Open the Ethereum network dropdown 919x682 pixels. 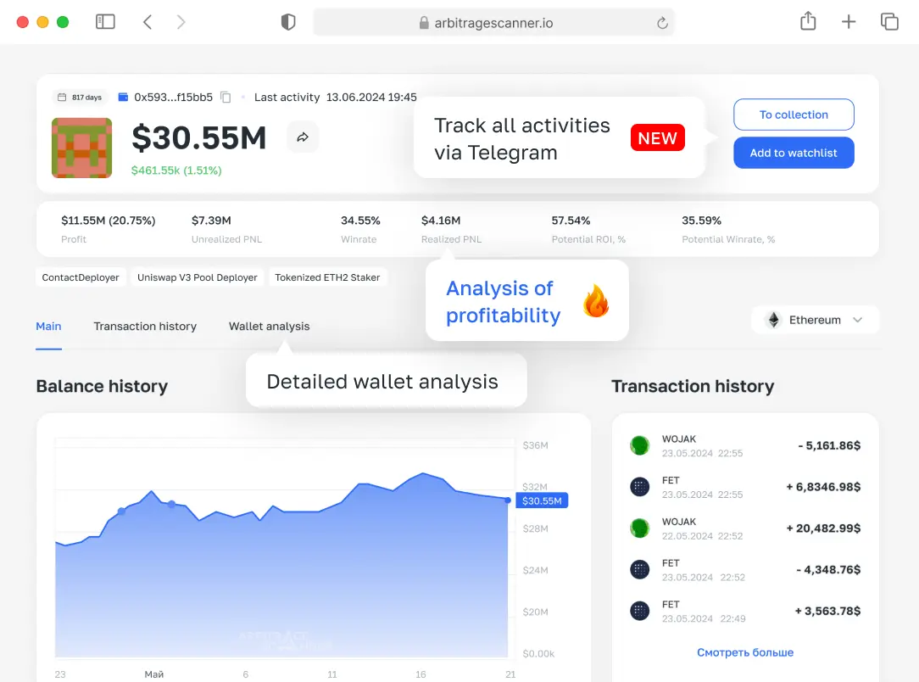859,320
